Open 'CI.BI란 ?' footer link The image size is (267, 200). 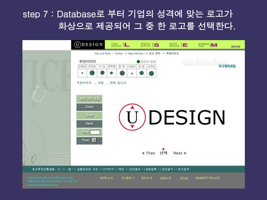point(128,178)
